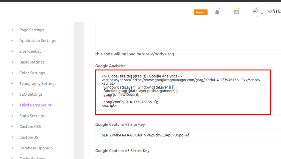Click the Google Captcha V3 Site Key label
Viewport: 281px width, 159px height.
120,124
